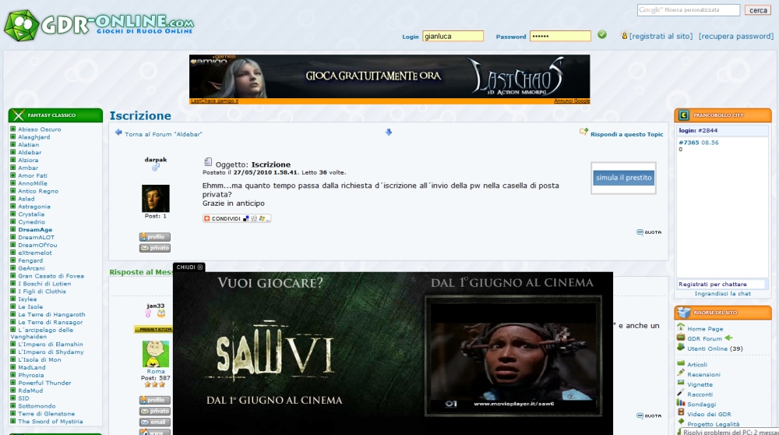Click the simula il prestito button
Viewport: 779px width, 435px height.
click(623, 178)
